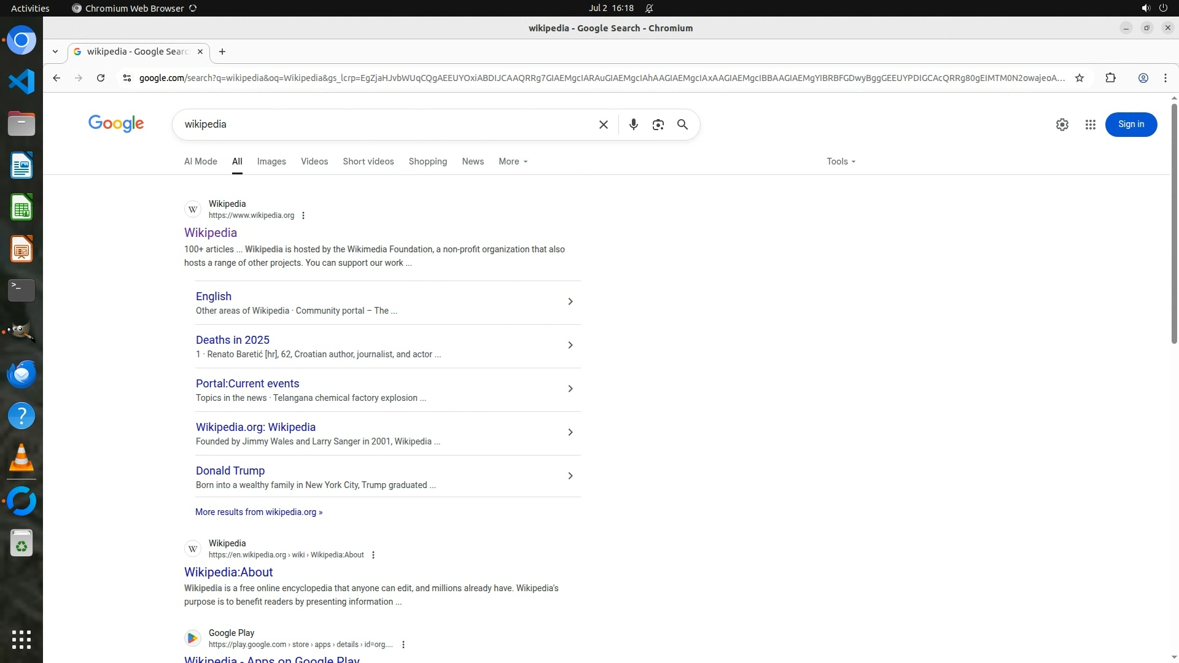Screen dimensions: 1179x663
Task: Open More results from wikipedia.org link
Action: (259, 512)
